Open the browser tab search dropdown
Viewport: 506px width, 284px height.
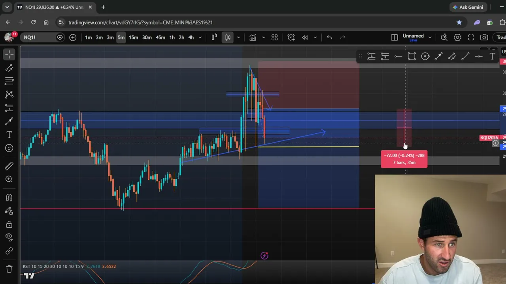pyautogui.click(x=7, y=7)
